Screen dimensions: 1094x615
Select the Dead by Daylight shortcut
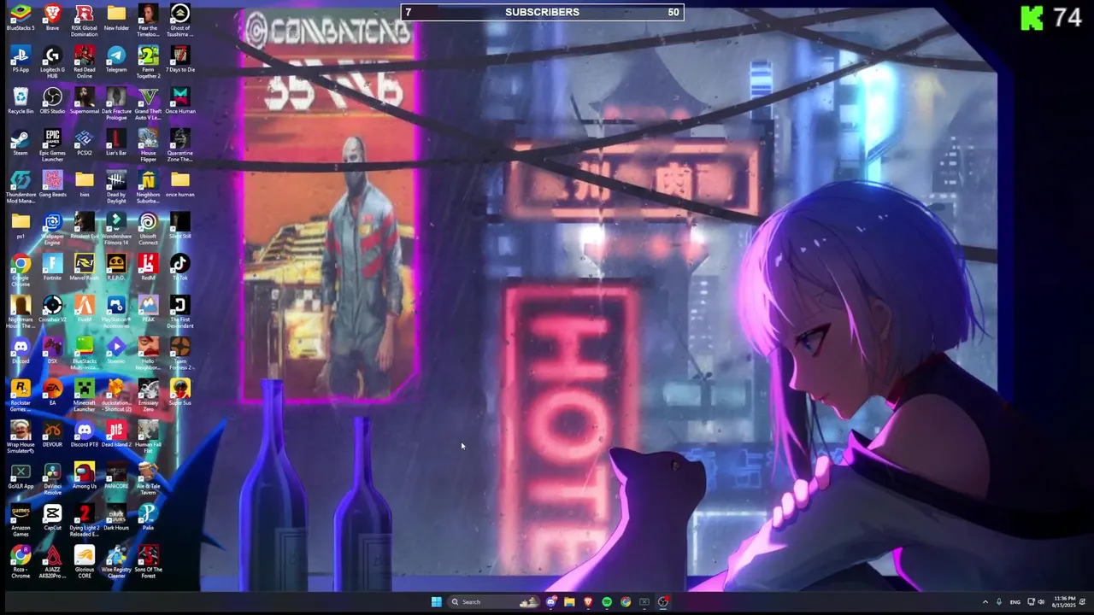pyautogui.click(x=116, y=188)
